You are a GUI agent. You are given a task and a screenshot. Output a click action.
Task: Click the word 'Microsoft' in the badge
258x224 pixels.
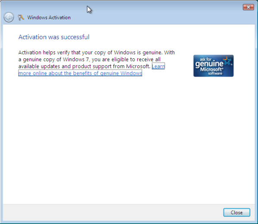click(x=211, y=69)
